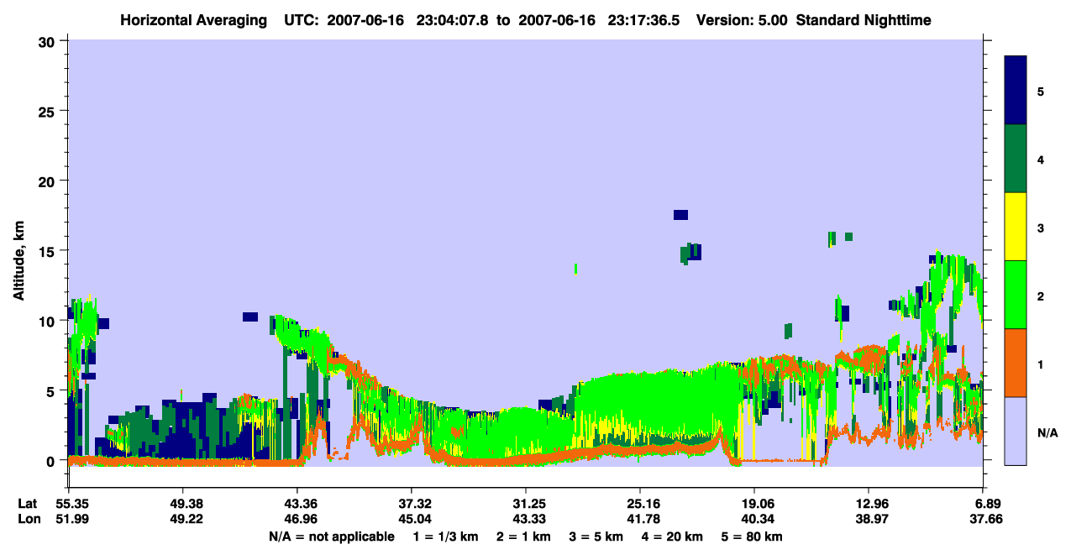Click the yellow colorbar segment labeled 3
Viewport: 1092px width, 560px height.
tap(1016, 227)
